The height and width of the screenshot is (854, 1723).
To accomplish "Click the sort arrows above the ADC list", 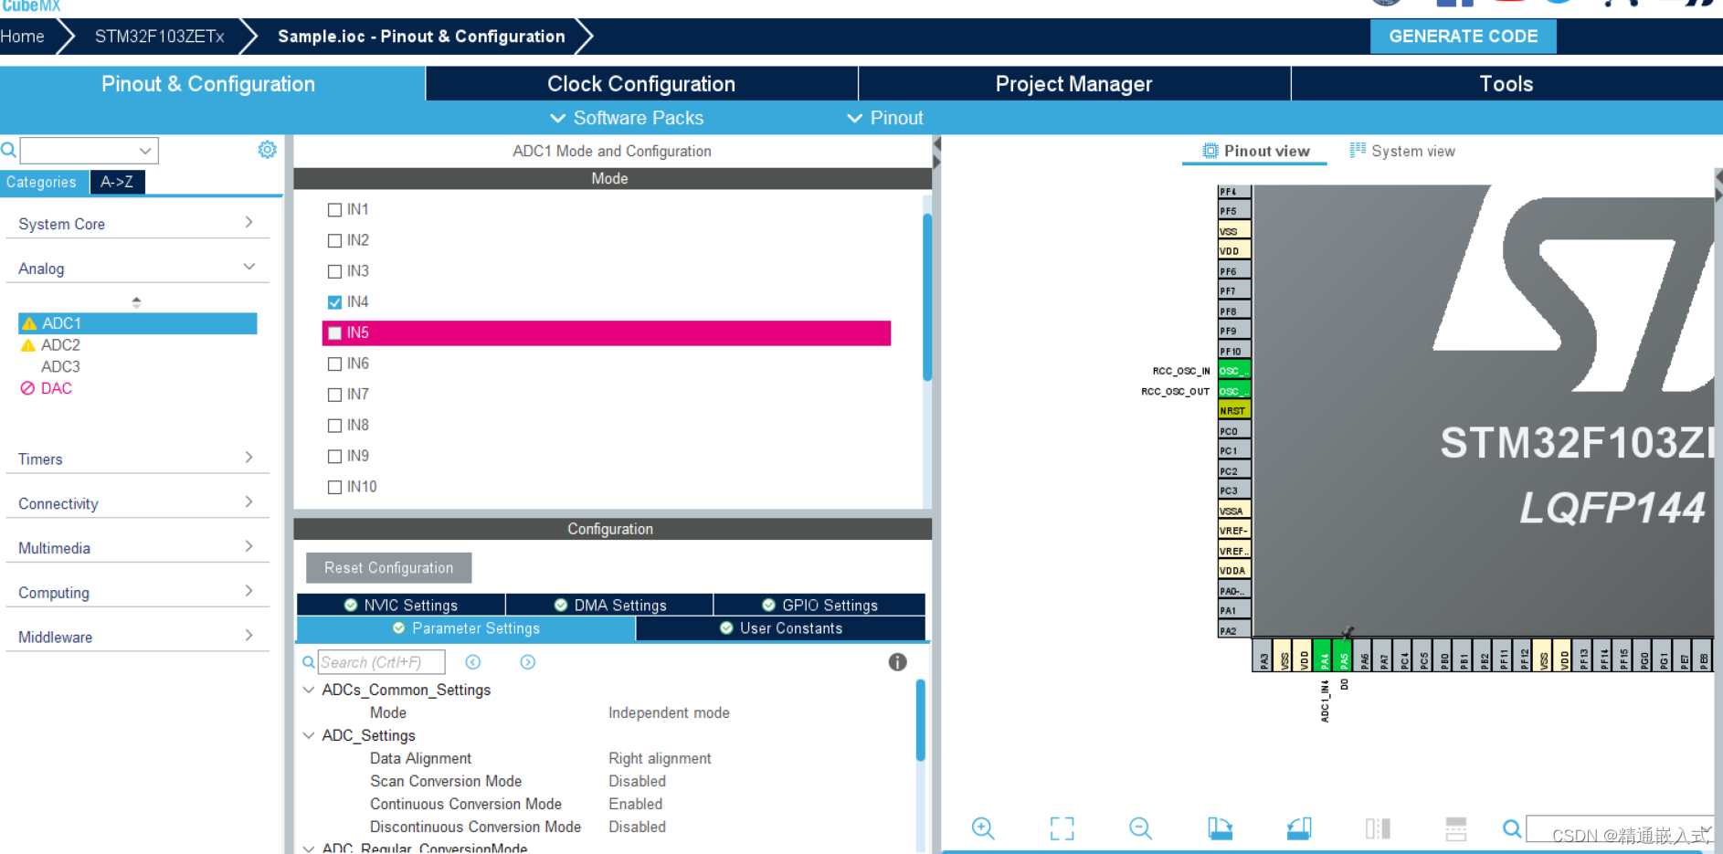I will click(136, 301).
